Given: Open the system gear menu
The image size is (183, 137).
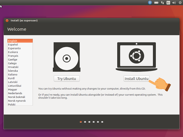Looking at the screenshot, I should point(180,3).
